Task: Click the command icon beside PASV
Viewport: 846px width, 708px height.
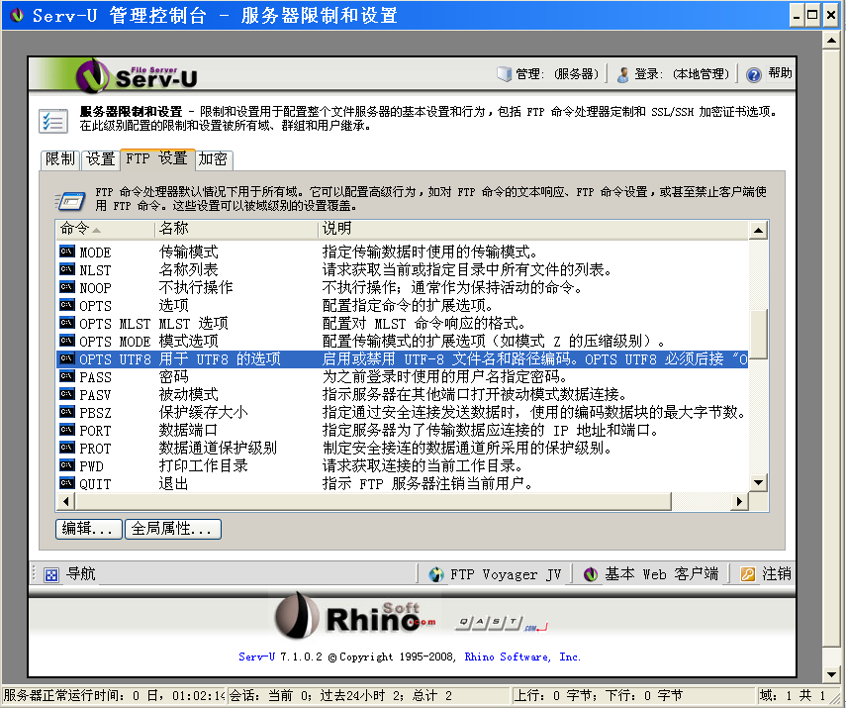Action: coord(67,395)
